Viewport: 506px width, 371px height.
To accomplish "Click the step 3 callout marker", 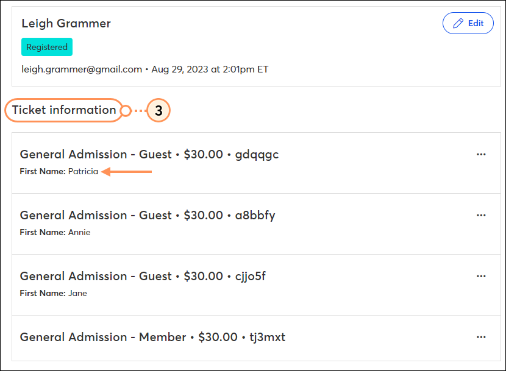I will pos(159,110).
